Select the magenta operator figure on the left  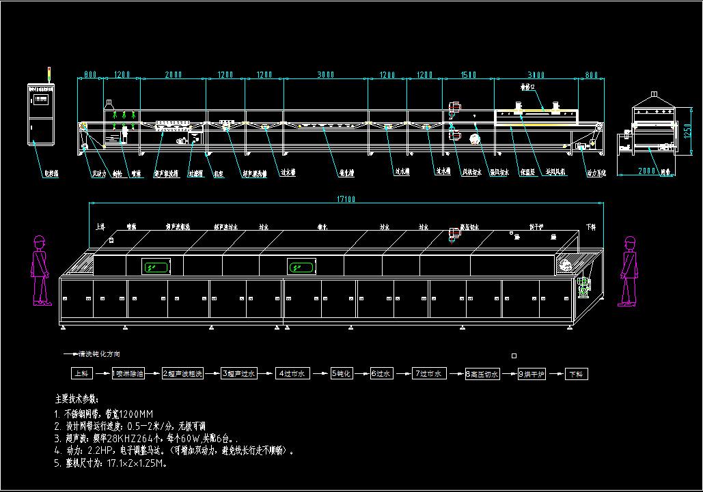42,271
